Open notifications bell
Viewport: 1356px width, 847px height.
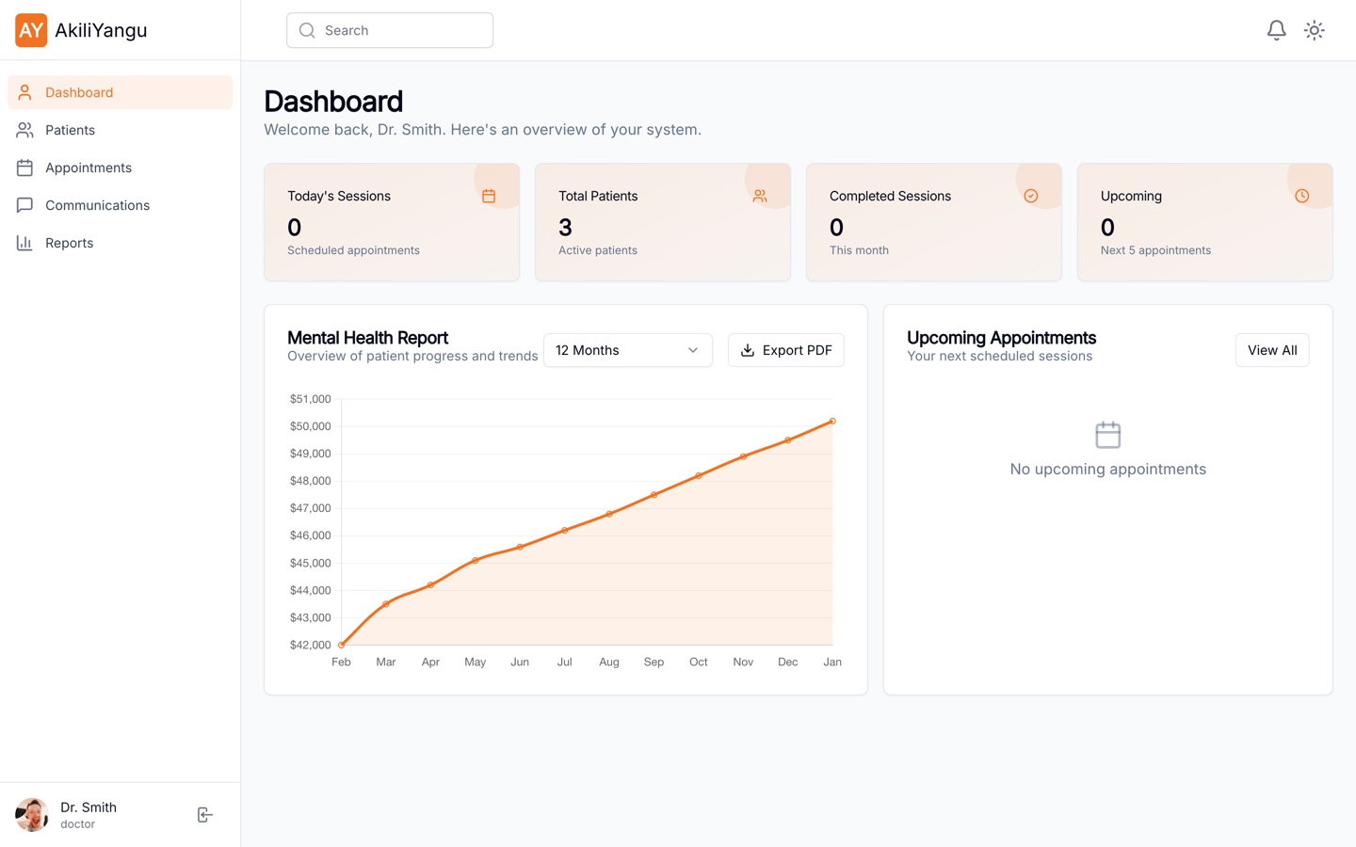(1276, 30)
